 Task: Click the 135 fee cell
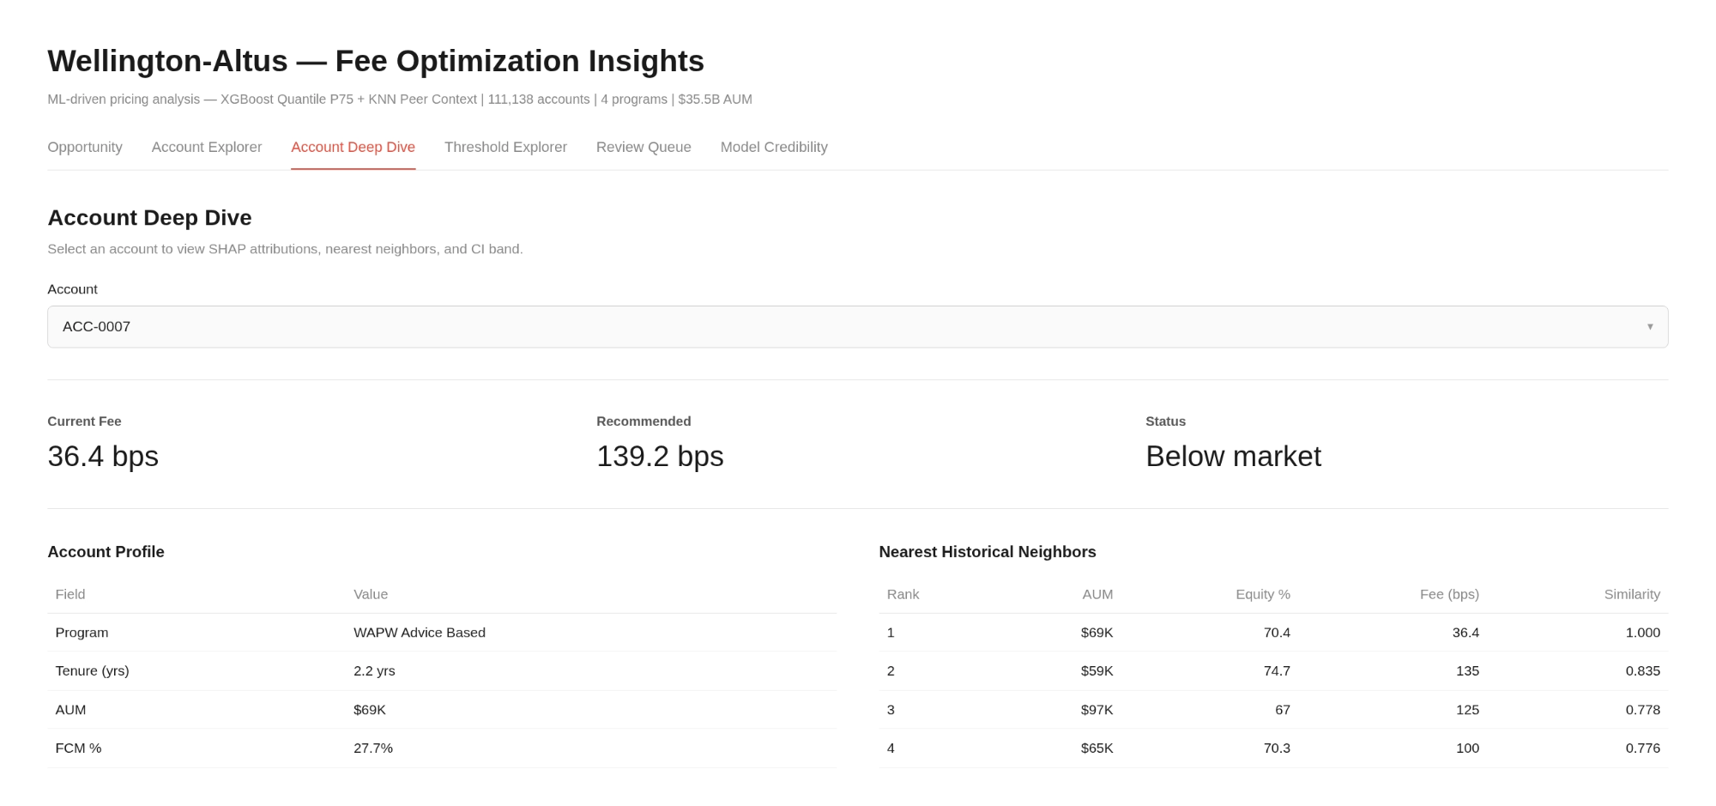[x=1467, y=671]
